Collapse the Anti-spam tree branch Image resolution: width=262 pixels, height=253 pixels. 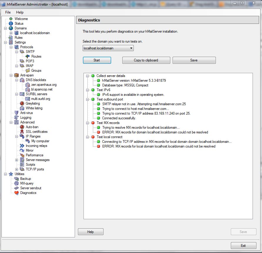(x=11, y=75)
